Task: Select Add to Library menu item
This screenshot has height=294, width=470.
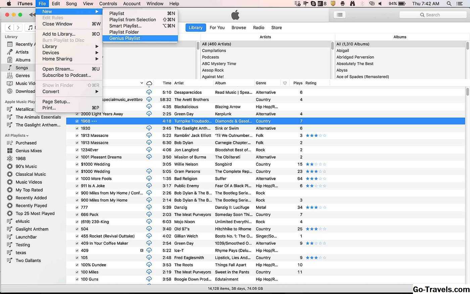Action: tap(59, 34)
